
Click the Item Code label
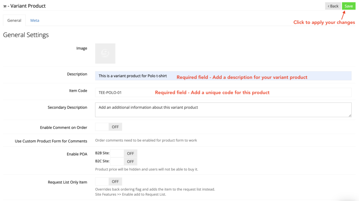click(x=78, y=91)
